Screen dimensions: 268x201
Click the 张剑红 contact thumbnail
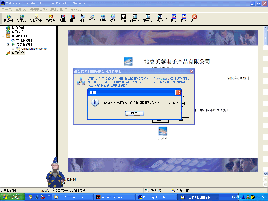[x=163, y=131]
